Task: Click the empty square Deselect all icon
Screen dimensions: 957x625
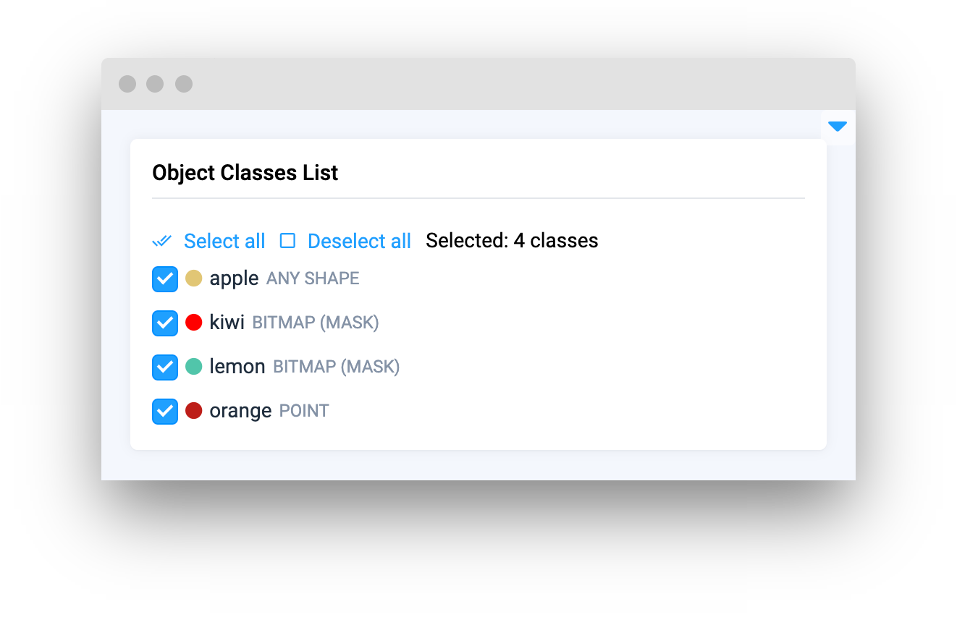Action: pyautogui.click(x=287, y=241)
